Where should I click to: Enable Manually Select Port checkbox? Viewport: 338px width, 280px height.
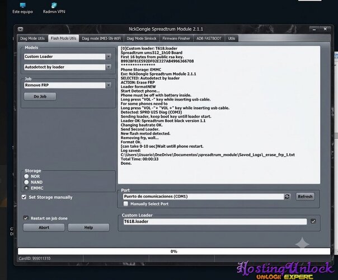pyautogui.click(x=126, y=204)
